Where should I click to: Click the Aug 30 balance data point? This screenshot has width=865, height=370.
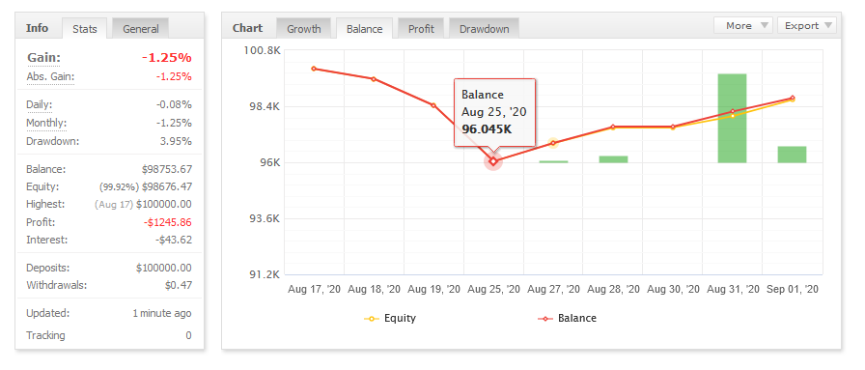point(673,127)
